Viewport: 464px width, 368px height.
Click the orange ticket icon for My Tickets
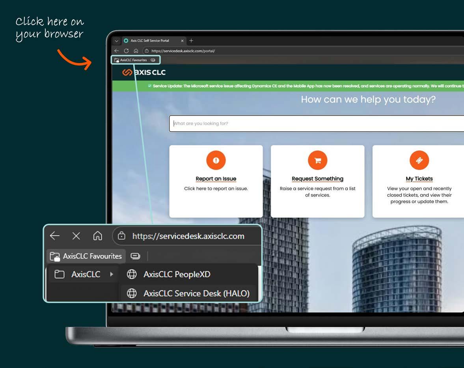pos(419,160)
